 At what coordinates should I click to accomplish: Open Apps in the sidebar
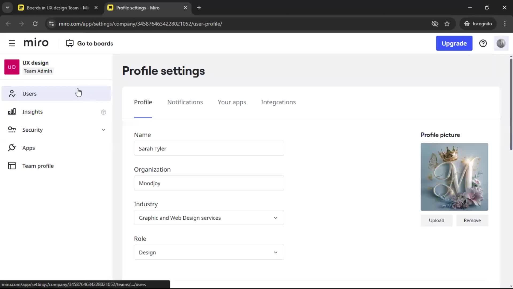pos(56,148)
